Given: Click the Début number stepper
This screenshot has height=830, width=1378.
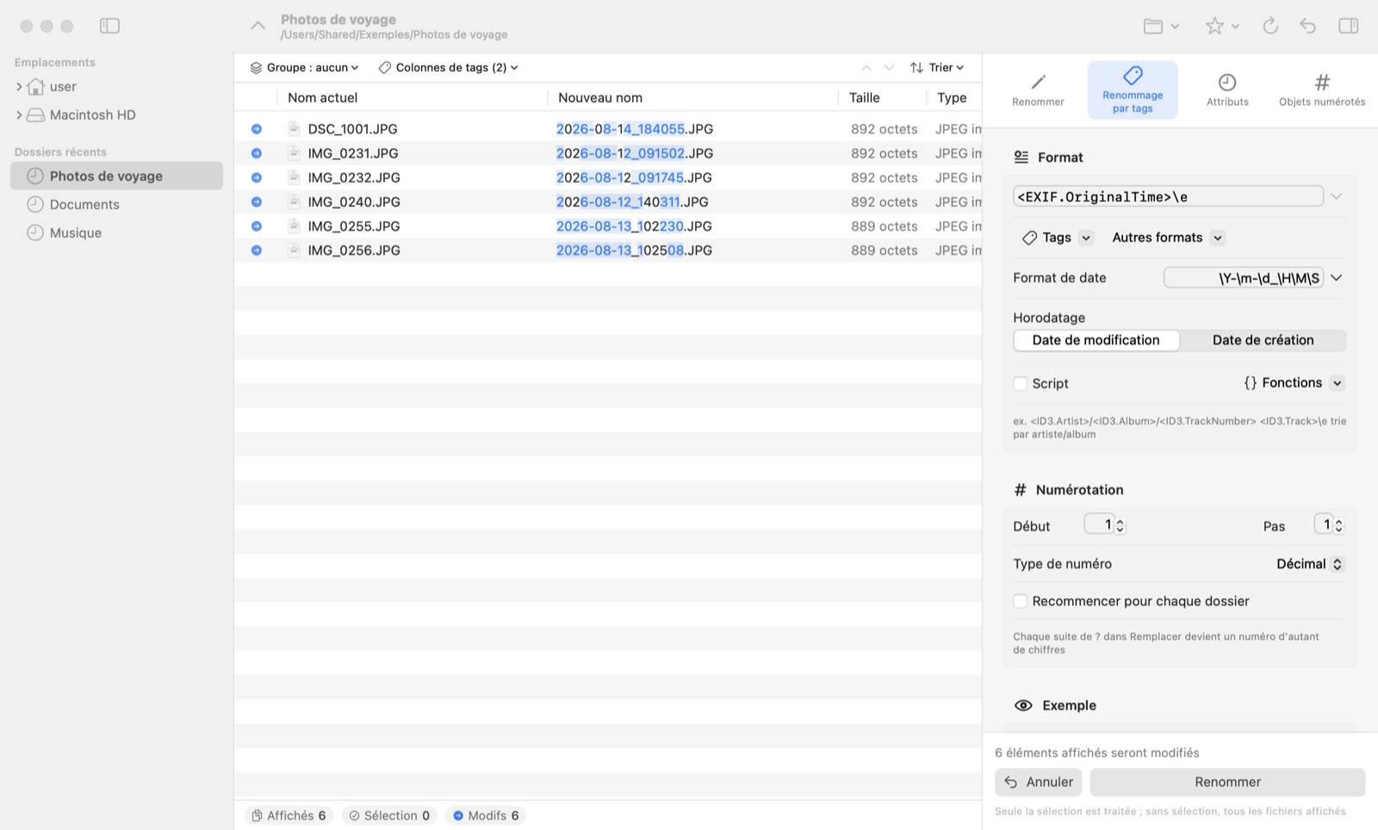Looking at the screenshot, I should [1120, 525].
